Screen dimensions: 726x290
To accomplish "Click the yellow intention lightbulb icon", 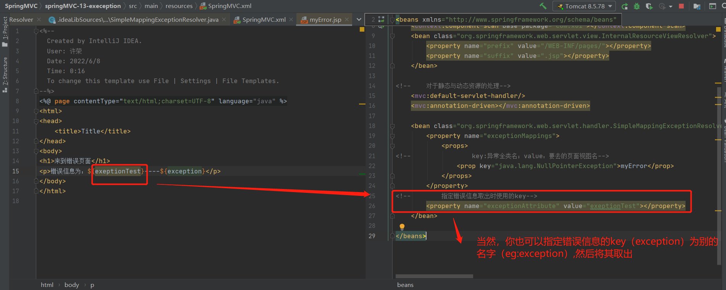I will [x=402, y=227].
